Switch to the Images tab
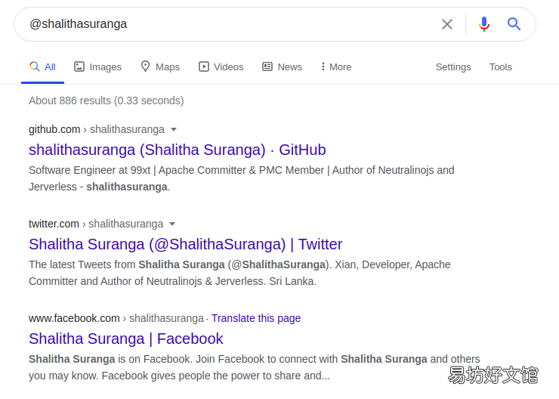Screen dimensions: 559x399 pyautogui.click(x=97, y=67)
